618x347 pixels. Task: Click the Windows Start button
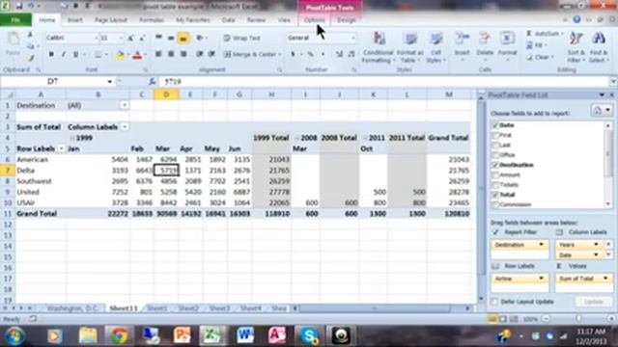[x=14, y=336]
